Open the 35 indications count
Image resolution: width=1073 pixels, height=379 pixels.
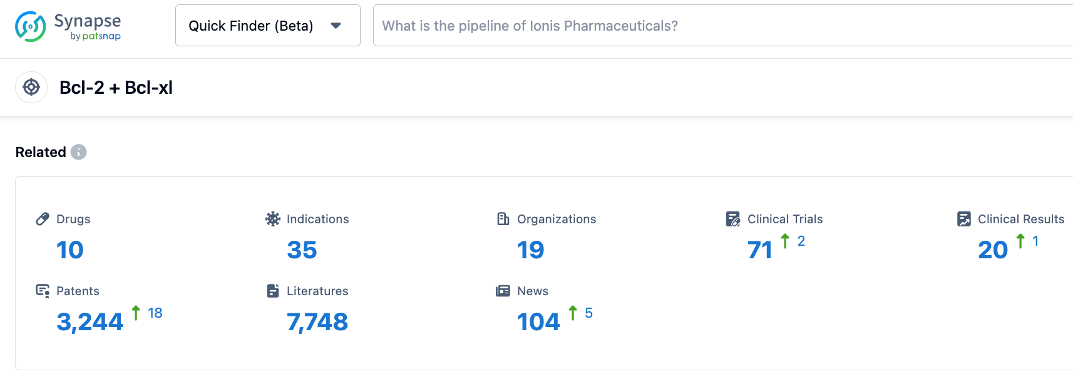[x=302, y=250]
